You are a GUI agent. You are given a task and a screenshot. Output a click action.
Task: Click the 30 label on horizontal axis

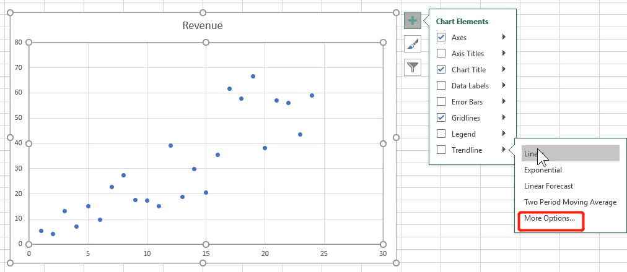[x=383, y=253]
